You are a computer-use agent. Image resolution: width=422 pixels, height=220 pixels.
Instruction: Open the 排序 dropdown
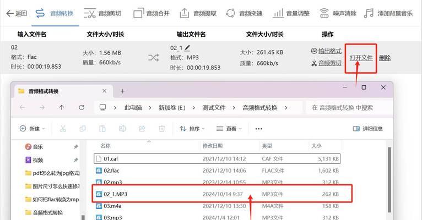pyautogui.click(x=192, y=129)
